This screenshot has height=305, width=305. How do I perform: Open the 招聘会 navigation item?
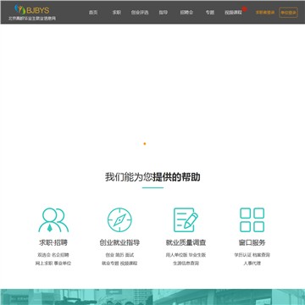tap(186, 13)
